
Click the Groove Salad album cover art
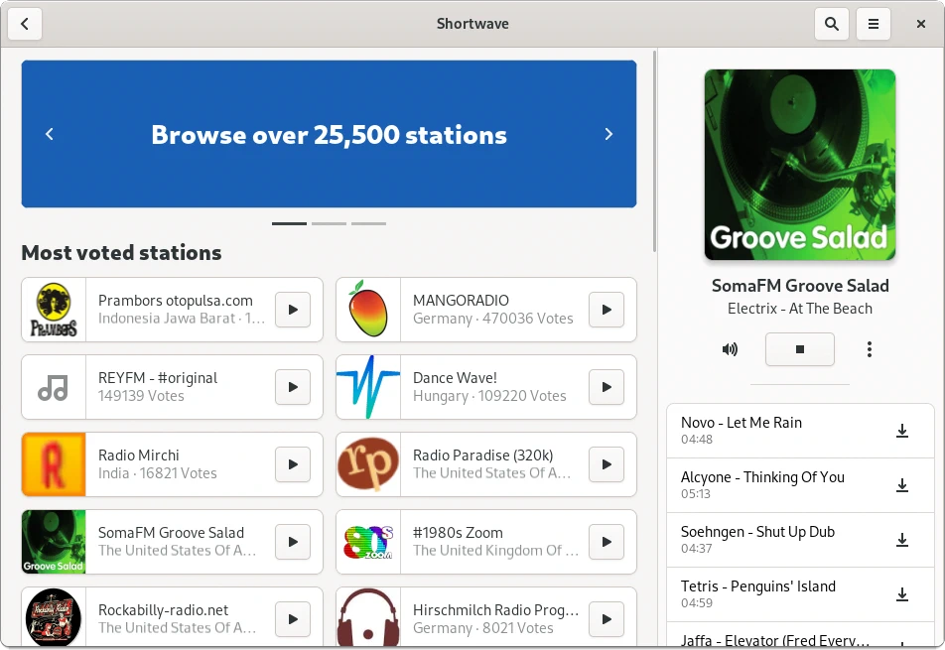pos(799,165)
